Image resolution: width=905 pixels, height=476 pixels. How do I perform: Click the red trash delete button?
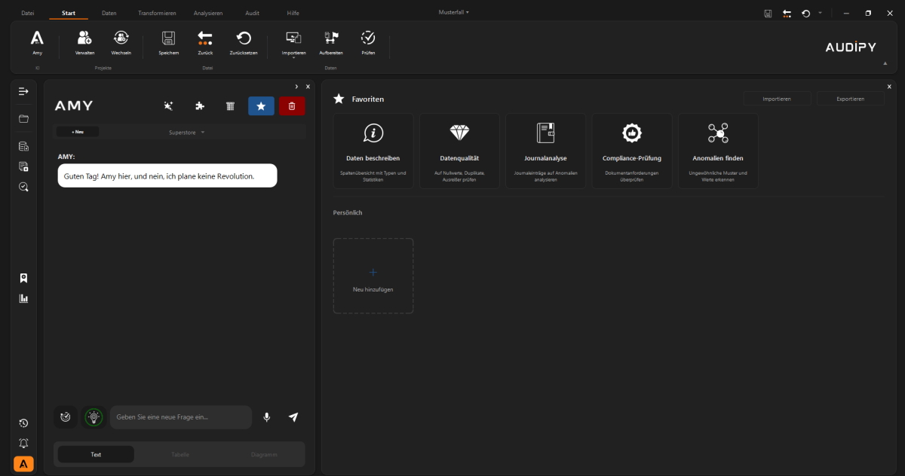292,106
